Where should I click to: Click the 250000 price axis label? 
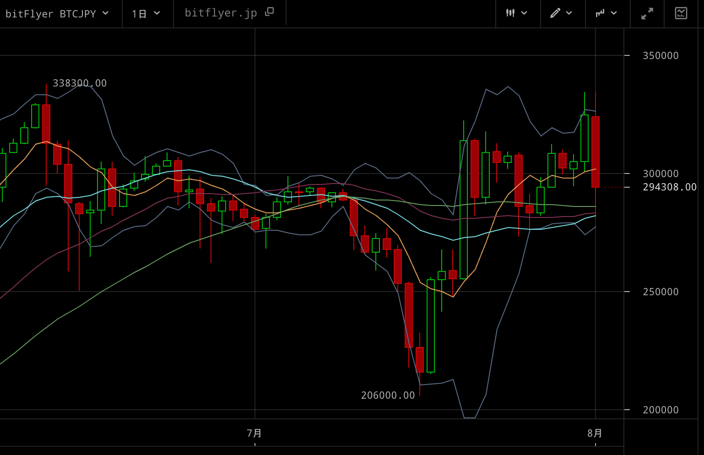tap(661, 292)
